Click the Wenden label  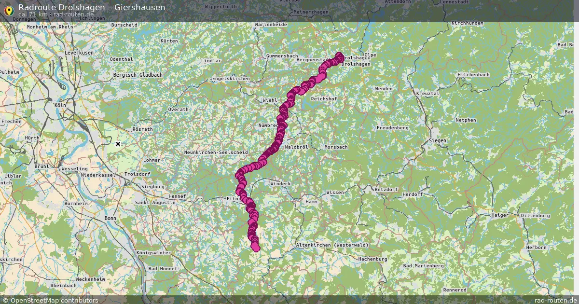(384, 89)
